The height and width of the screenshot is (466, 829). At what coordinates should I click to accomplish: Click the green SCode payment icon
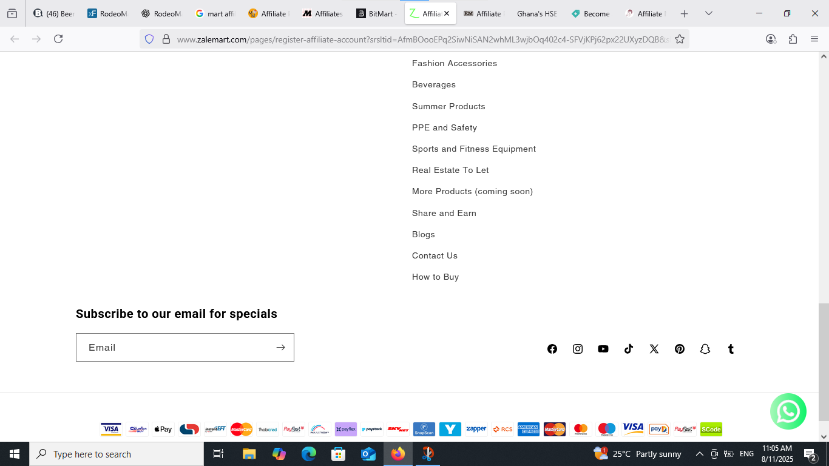[x=711, y=429]
